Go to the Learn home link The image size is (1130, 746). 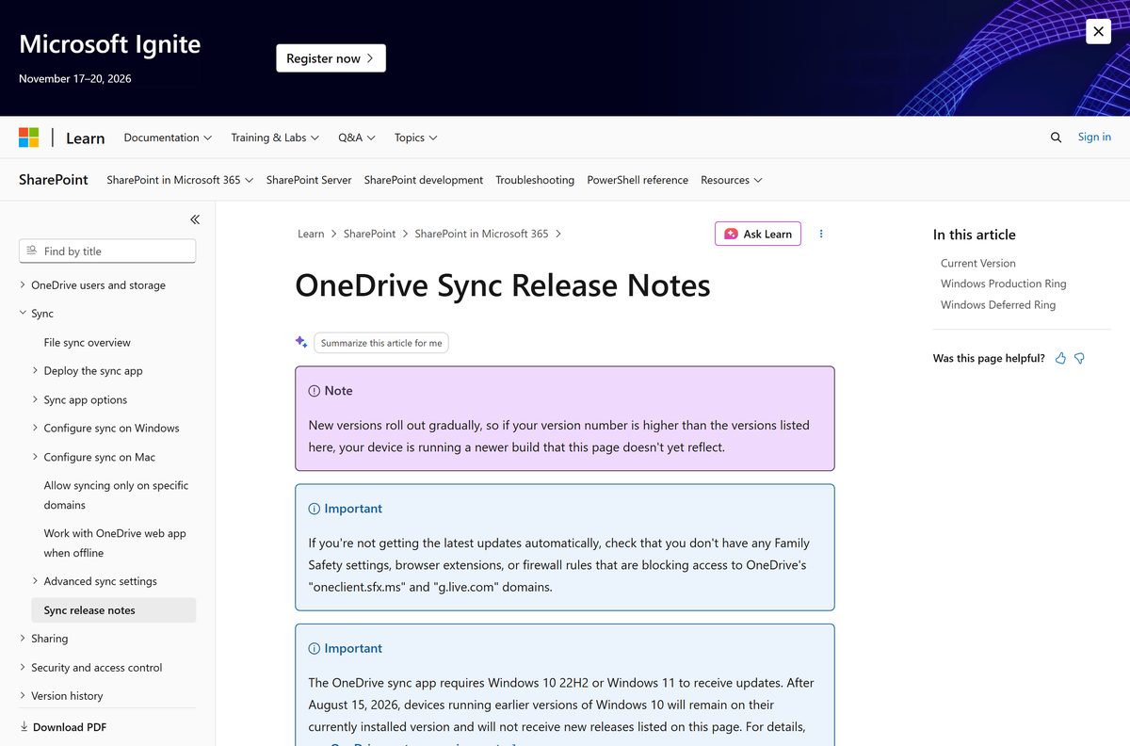(x=85, y=138)
